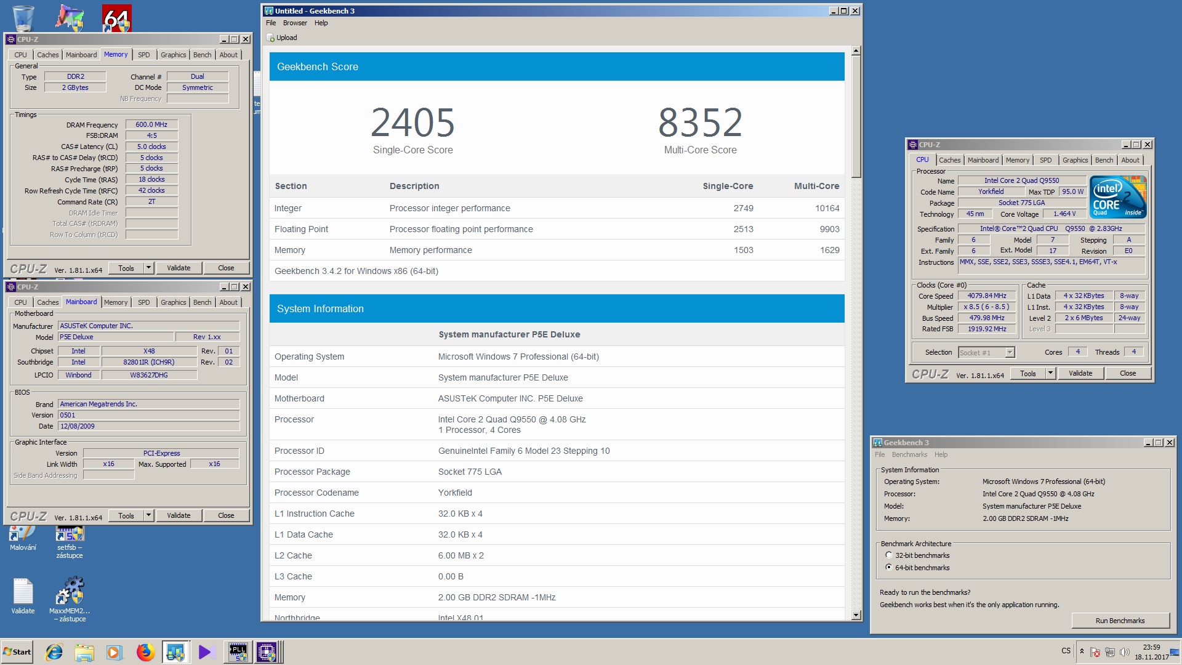This screenshot has height=665, width=1182.
Task: Click Untitled - Geekbench 3 title icon
Action: (x=269, y=11)
